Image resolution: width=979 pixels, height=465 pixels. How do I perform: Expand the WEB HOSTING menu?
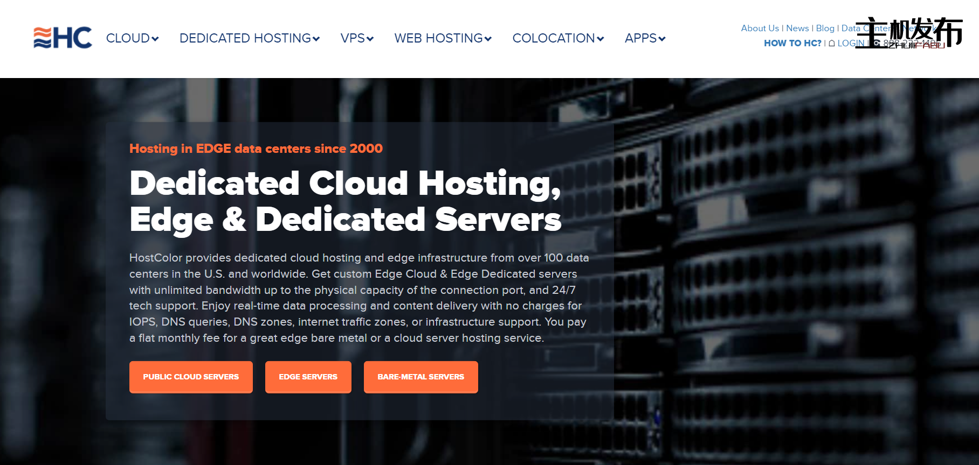443,38
